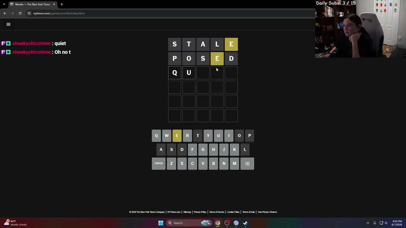The height and width of the screenshot is (228, 406).
Task: Tap the S key on the on-screen keyboard
Action: [x=172, y=149]
